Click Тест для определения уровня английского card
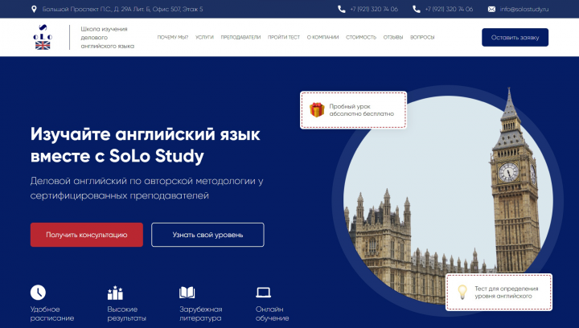The image size is (579, 328). (499, 292)
